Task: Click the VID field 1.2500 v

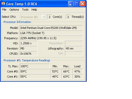Action: coord(29,43)
